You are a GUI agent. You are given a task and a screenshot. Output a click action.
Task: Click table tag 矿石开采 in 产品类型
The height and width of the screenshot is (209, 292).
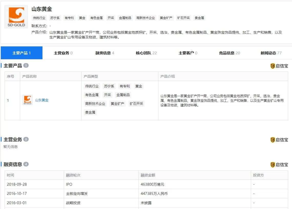pos(136,104)
